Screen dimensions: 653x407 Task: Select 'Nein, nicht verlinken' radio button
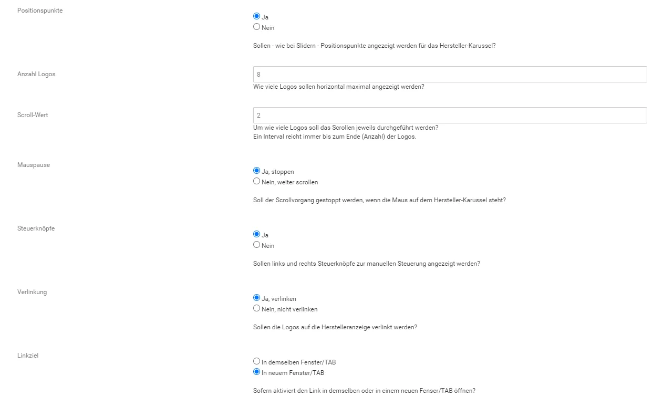[x=256, y=308]
